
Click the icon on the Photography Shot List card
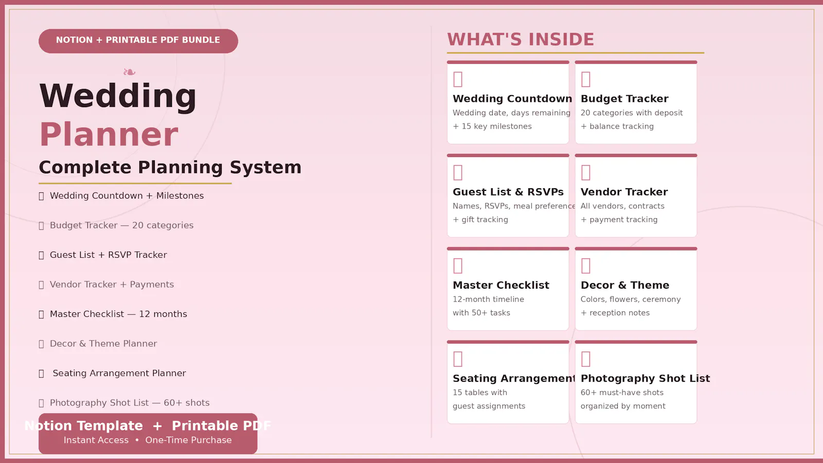(585, 359)
